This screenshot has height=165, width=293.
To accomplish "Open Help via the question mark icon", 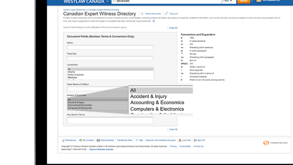I will (137, 140).
